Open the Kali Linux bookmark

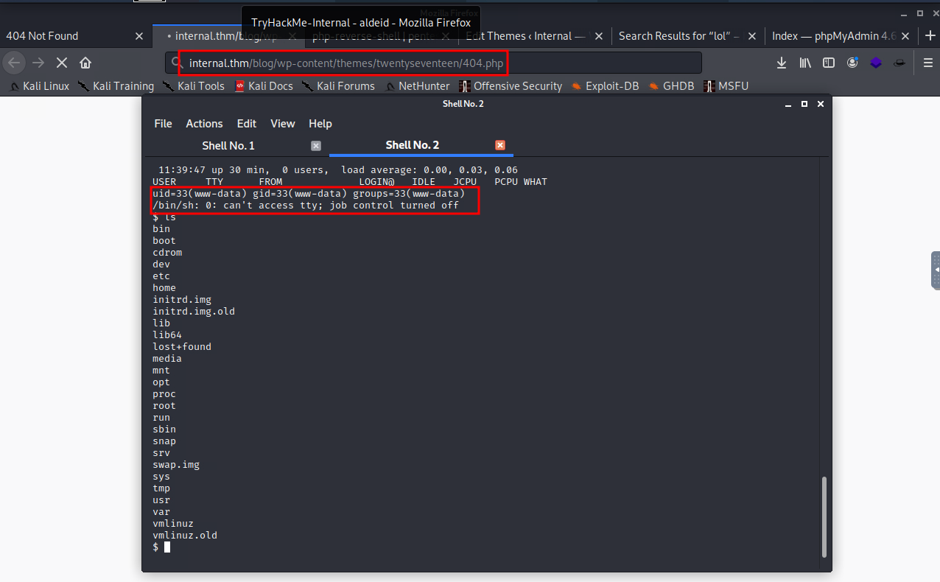[x=39, y=86]
